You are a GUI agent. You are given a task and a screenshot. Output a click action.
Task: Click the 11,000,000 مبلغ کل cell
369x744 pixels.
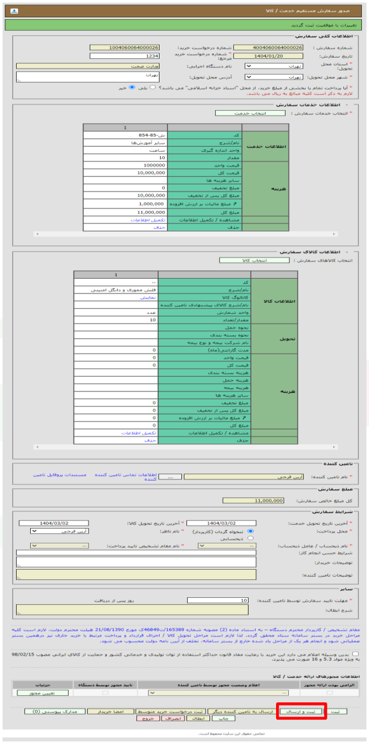[125, 213]
